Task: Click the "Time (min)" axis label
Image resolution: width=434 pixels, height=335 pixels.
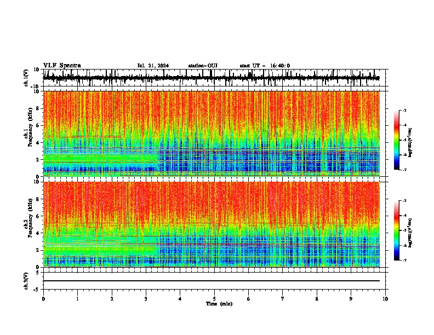Action: point(219,304)
